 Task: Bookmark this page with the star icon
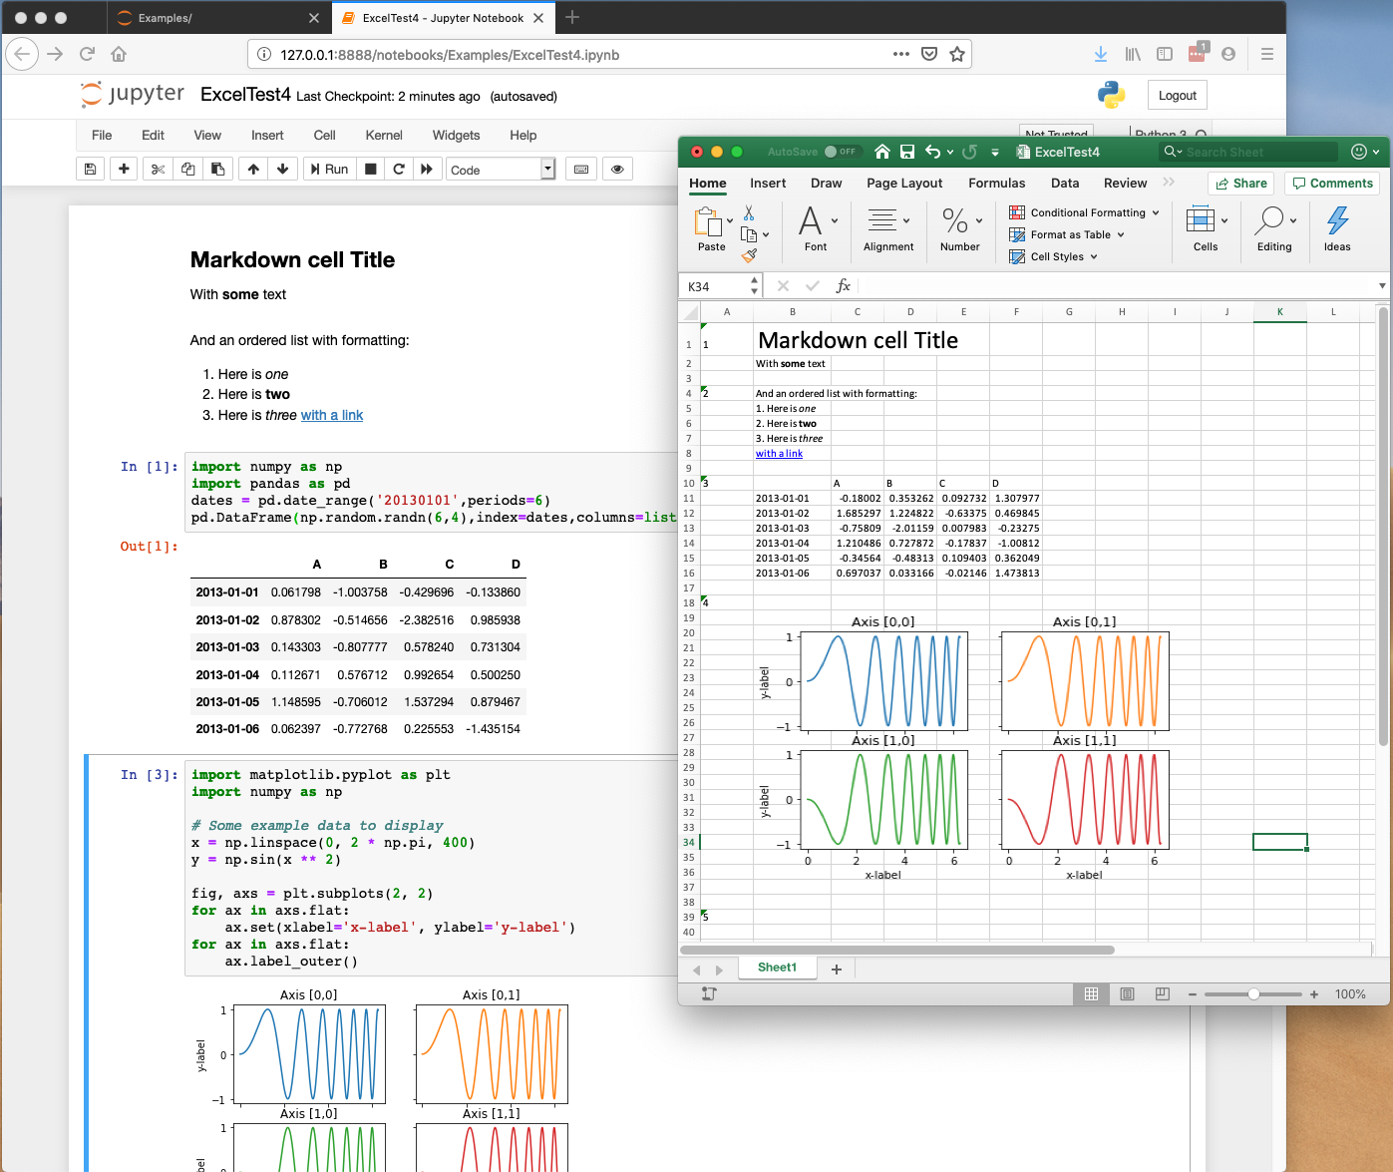click(957, 54)
